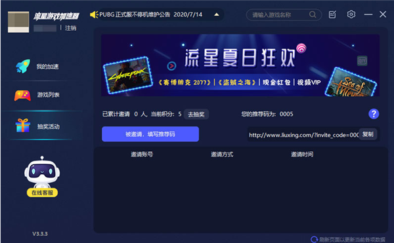Click the search magnifier icon
The height and width of the screenshot is (243, 394).
(313, 14)
